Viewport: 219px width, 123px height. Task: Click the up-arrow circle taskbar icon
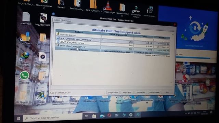pos(131,115)
